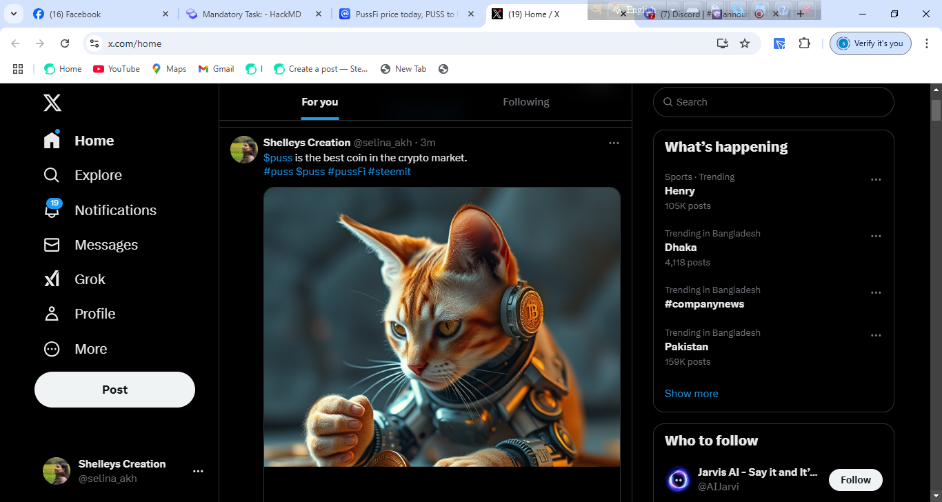Close the Mandatory Task HackMD tab
The height and width of the screenshot is (502, 942).
(318, 14)
